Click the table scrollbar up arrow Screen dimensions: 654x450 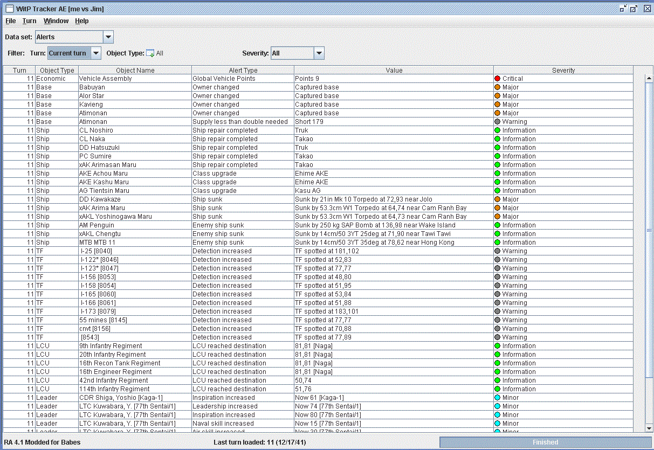[649, 79]
